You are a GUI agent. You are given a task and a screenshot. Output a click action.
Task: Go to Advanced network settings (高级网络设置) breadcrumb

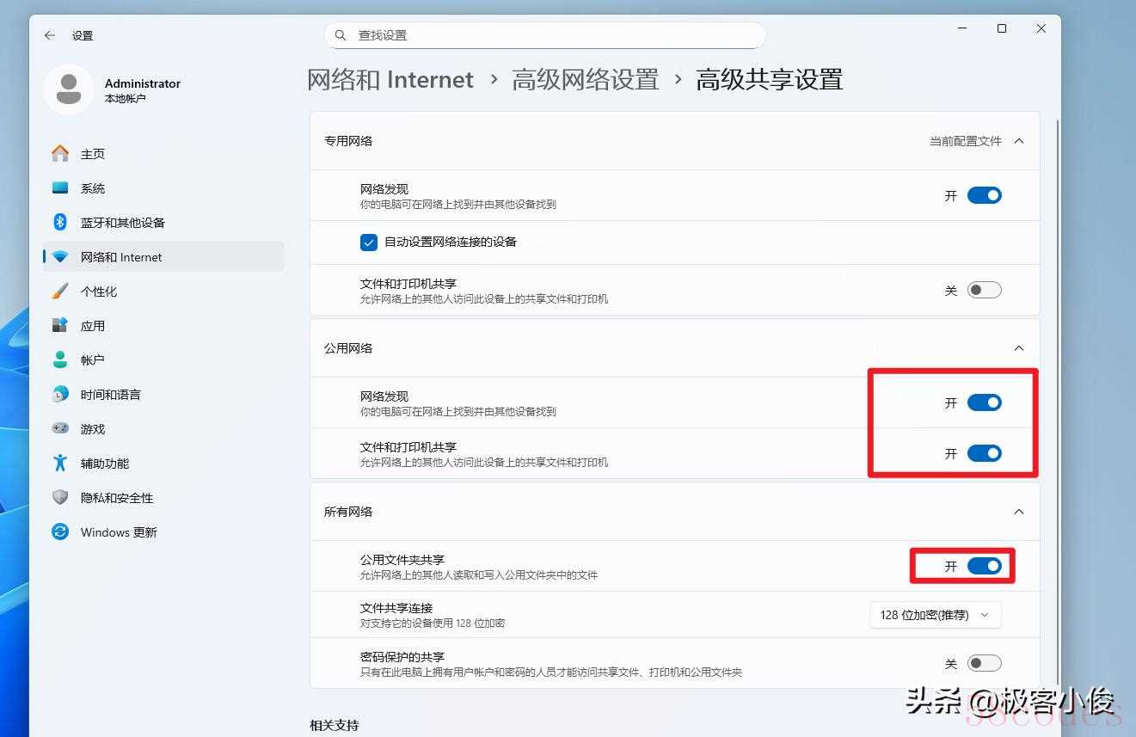(585, 80)
